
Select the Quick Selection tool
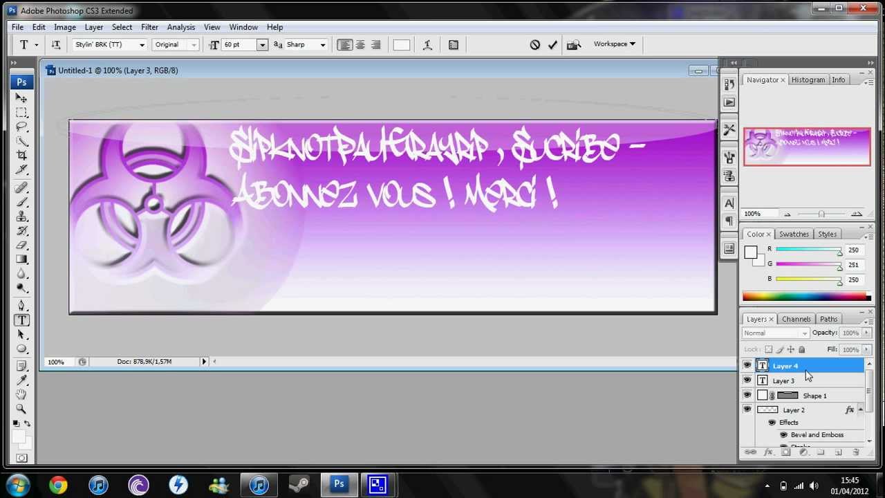tap(21, 141)
